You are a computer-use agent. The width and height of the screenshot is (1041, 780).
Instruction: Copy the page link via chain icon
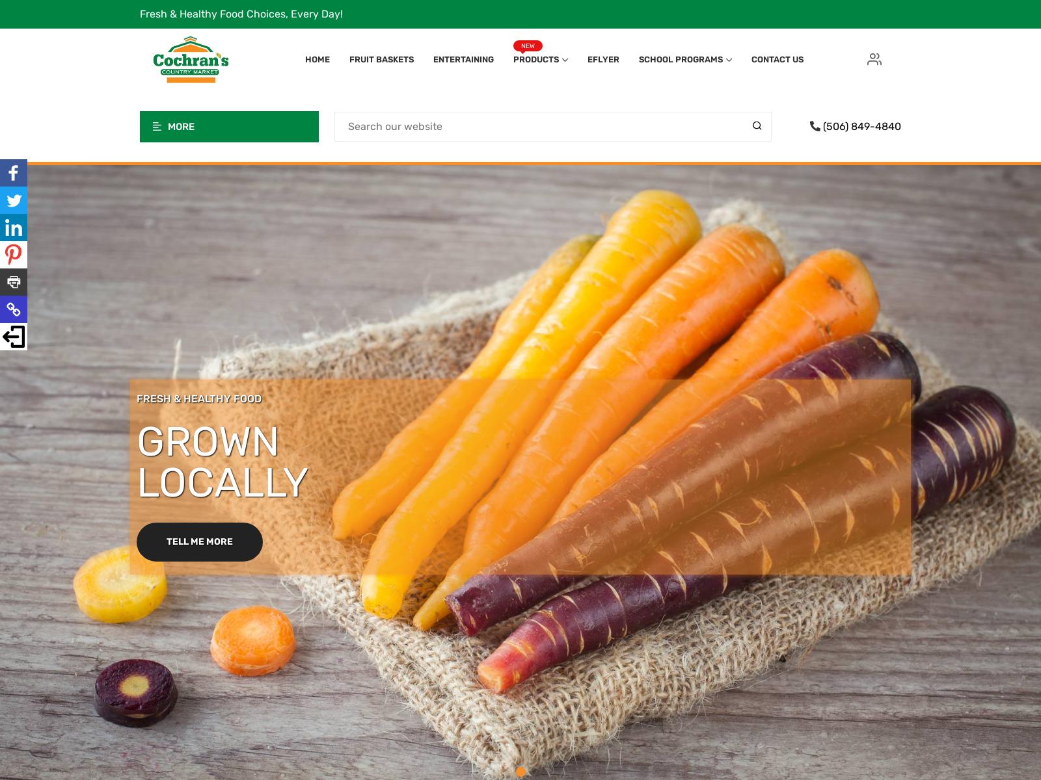(x=14, y=309)
